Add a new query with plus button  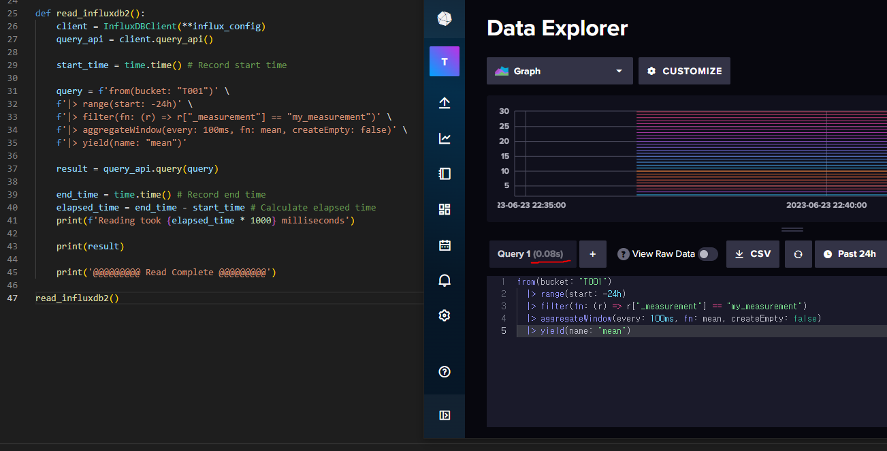coord(592,254)
